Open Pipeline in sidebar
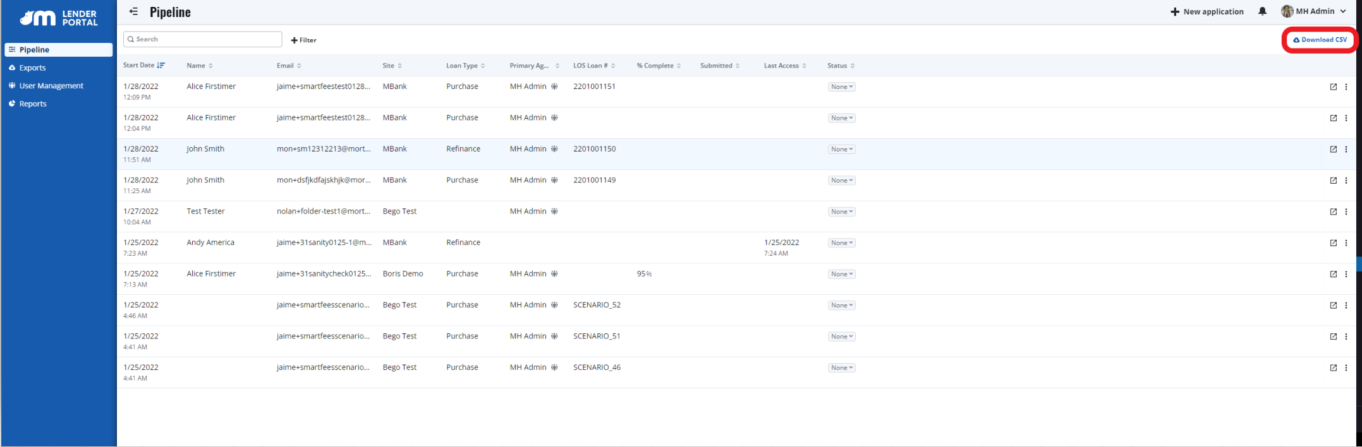 (x=58, y=50)
